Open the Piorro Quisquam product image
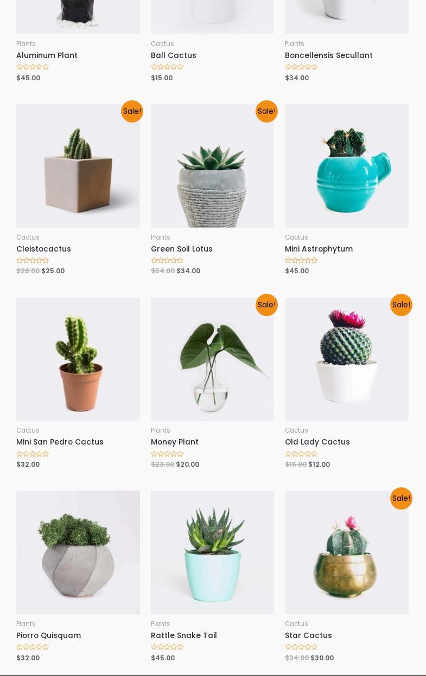 coord(78,552)
